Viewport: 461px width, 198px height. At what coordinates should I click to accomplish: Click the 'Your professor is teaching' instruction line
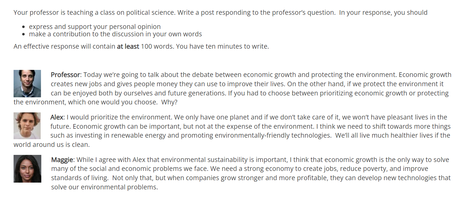click(220, 13)
